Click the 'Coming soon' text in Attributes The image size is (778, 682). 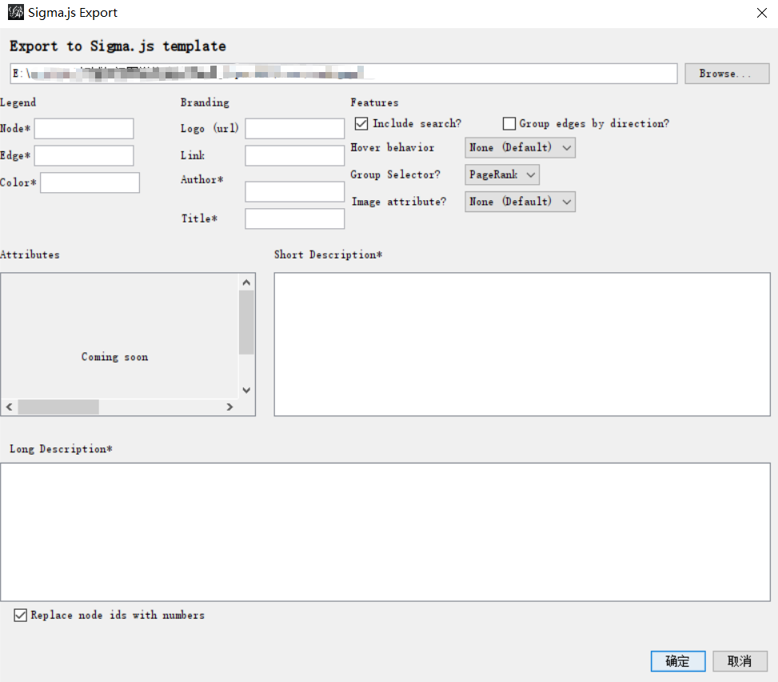(114, 357)
